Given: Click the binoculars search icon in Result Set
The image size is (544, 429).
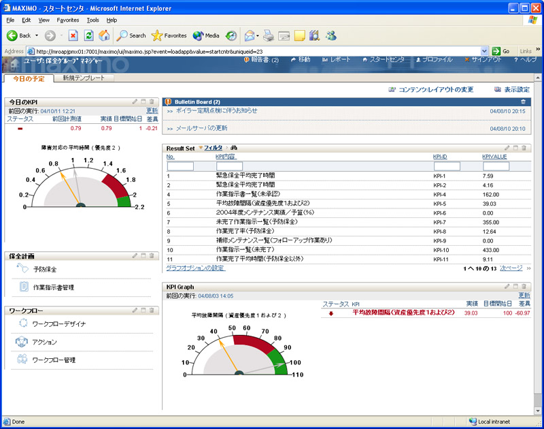Looking at the screenshot, I should click(234, 148).
